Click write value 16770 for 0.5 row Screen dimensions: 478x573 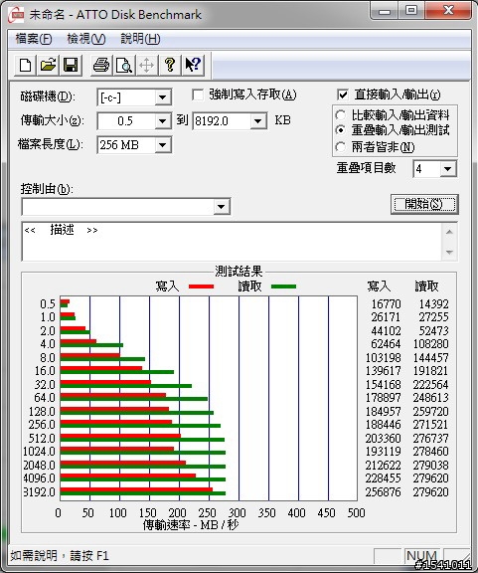386,304
